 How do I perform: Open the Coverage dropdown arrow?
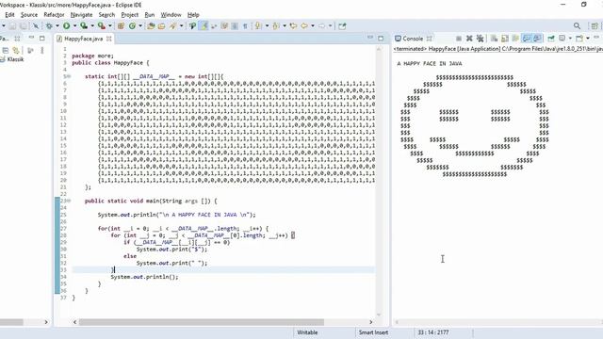[92, 25]
